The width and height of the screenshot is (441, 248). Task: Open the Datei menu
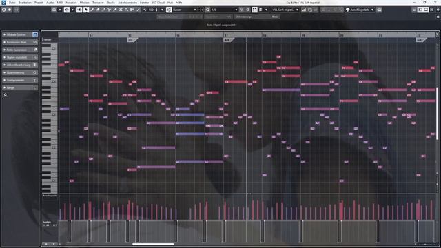pyautogui.click(x=12, y=3)
